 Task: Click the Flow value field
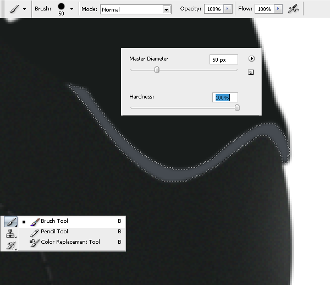265,9
